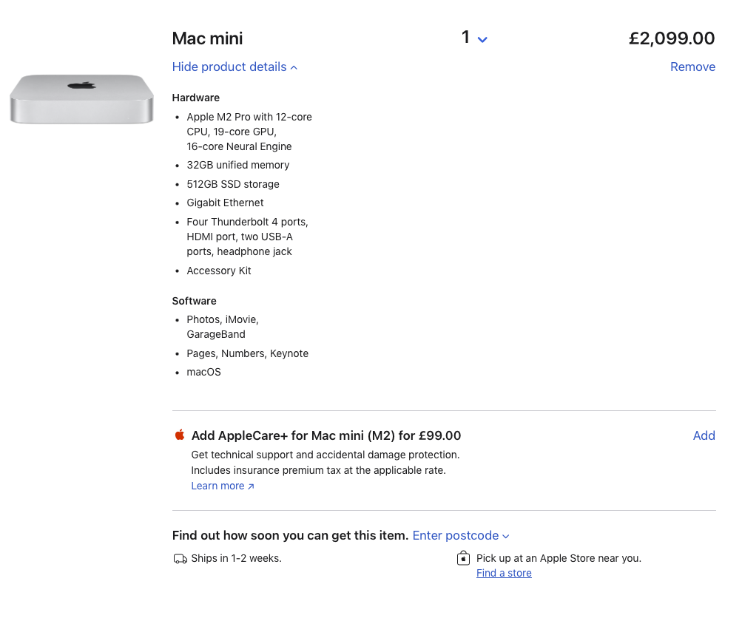The width and height of the screenshot is (742, 618).
Task: Click the Apple Store shopping bag icon
Action: pos(464,558)
